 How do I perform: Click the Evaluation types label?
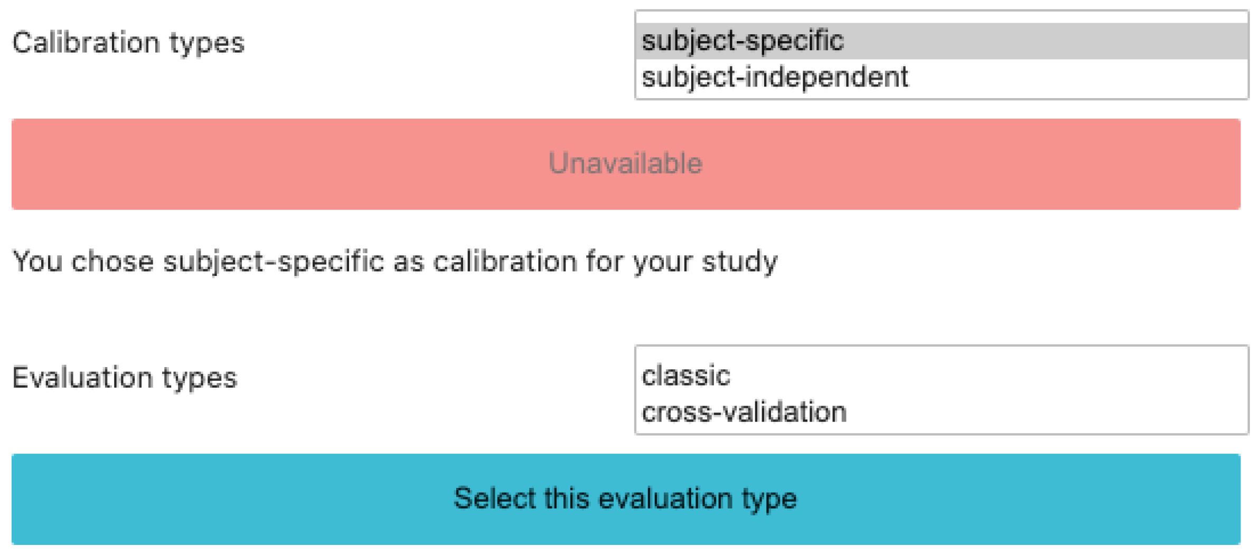coord(125,378)
